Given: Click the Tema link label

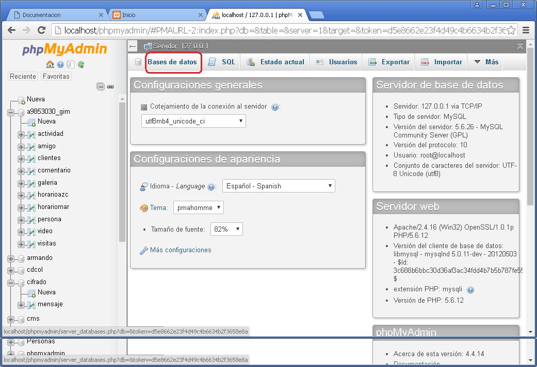Looking at the screenshot, I should 158,207.
